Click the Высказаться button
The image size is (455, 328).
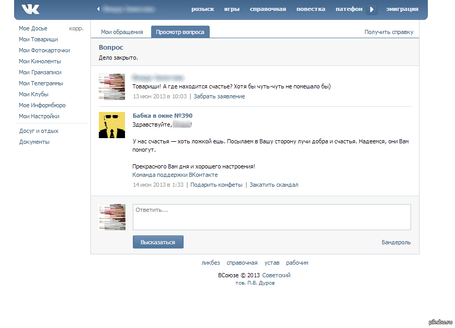tap(158, 242)
